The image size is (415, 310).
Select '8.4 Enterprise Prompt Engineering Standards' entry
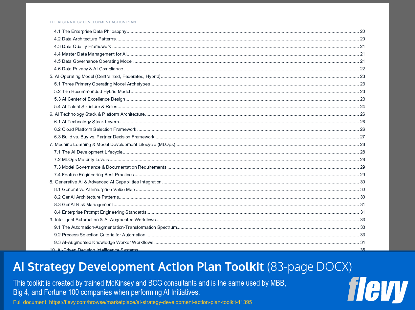98,212
